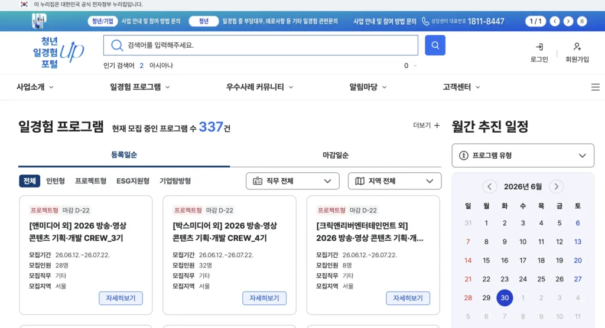
Task: Click the character mascot image in banner
Action: pyautogui.click(x=39, y=21)
